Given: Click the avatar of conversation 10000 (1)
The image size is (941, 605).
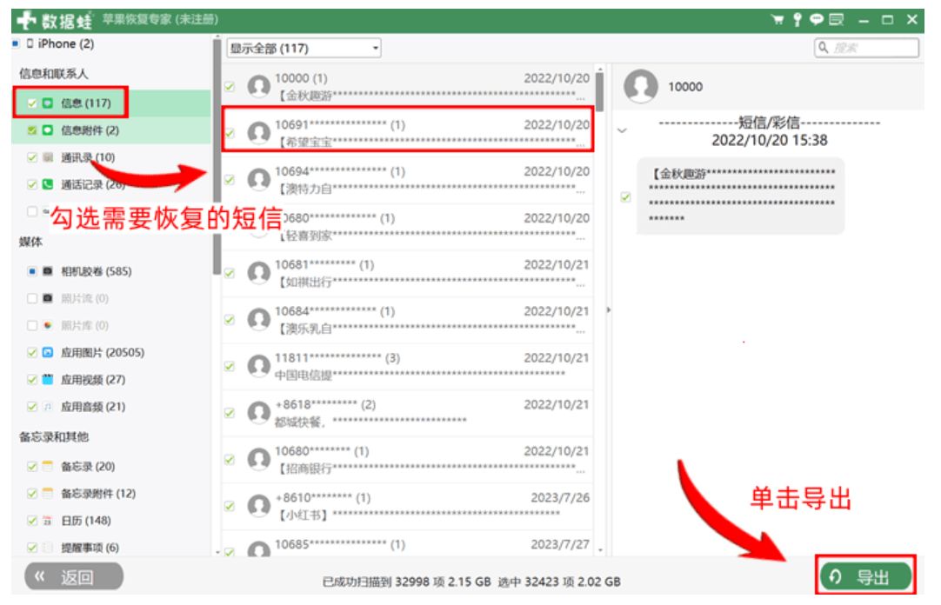Looking at the screenshot, I should tap(258, 86).
